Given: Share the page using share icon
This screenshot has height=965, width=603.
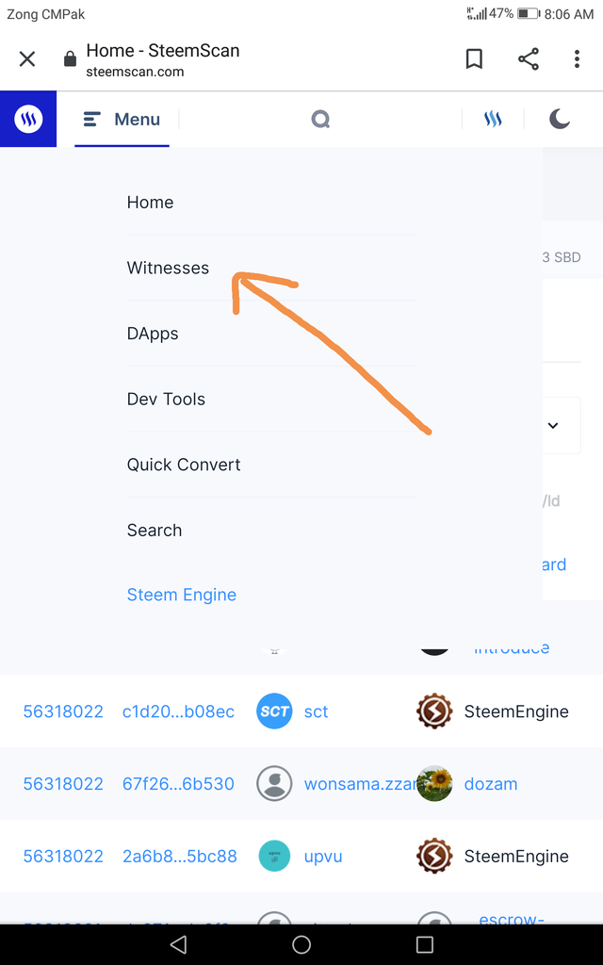Looking at the screenshot, I should click(x=528, y=59).
